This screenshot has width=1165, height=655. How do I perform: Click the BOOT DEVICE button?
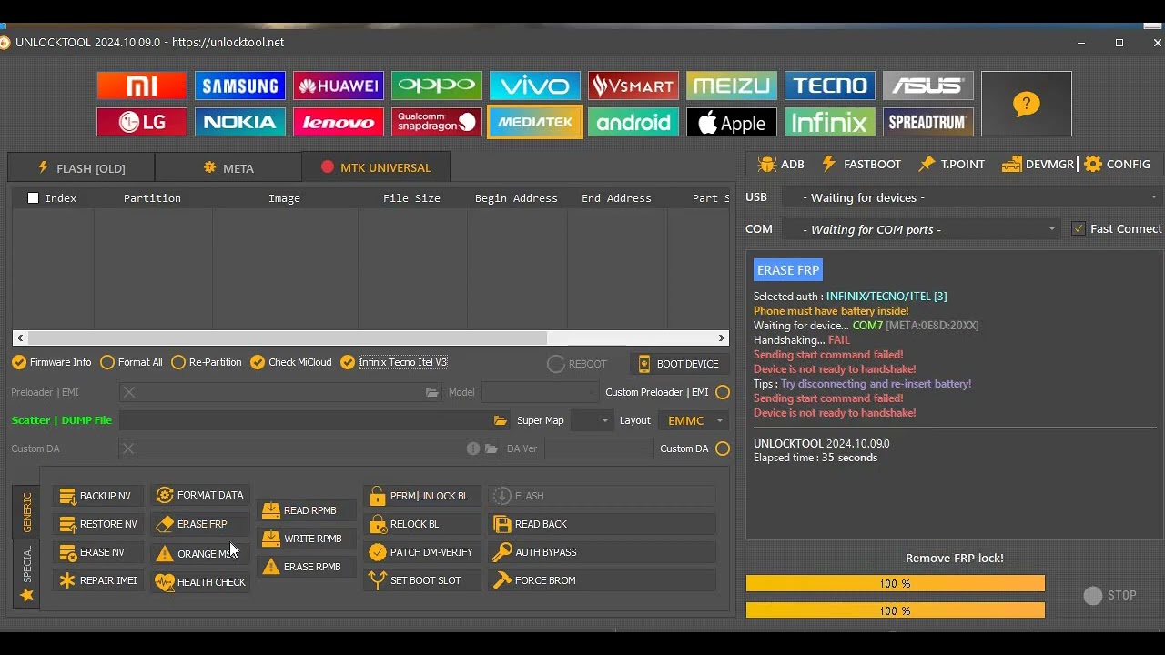point(679,364)
